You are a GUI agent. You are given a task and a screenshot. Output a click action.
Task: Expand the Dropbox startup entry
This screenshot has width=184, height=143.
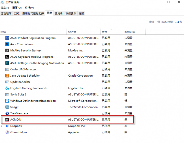click(2, 126)
